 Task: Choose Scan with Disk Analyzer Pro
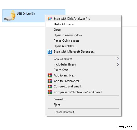pyautogui.click(x=83, y=18)
